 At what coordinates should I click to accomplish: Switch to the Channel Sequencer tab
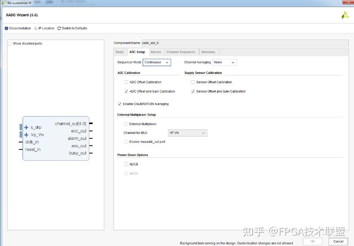181,52
